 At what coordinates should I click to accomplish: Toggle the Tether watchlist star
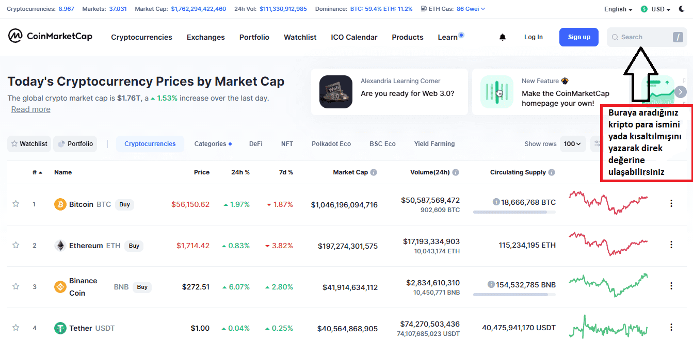(x=15, y=328)
